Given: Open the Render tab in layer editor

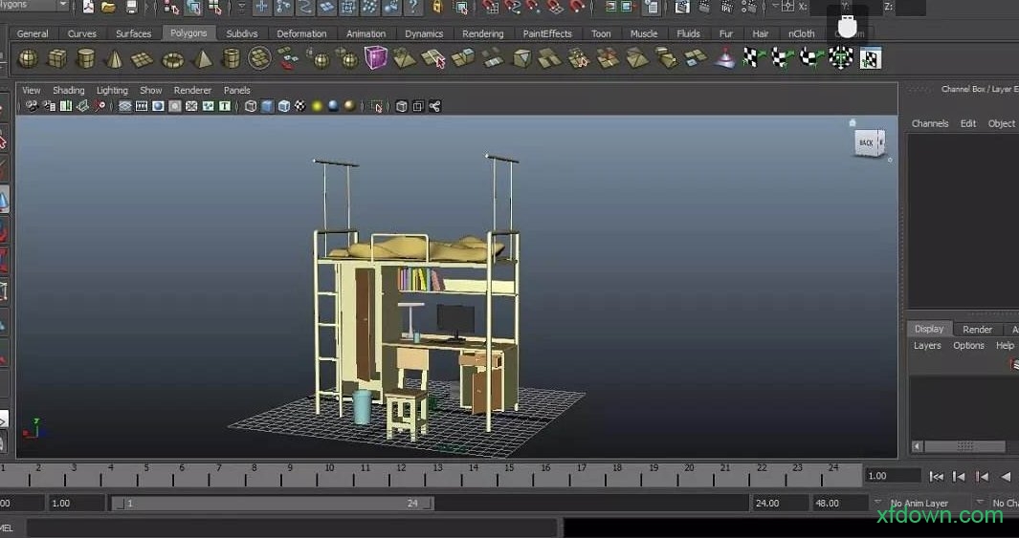Looking at the screenshot, I should pyautogui.click(x=977, y=330).
